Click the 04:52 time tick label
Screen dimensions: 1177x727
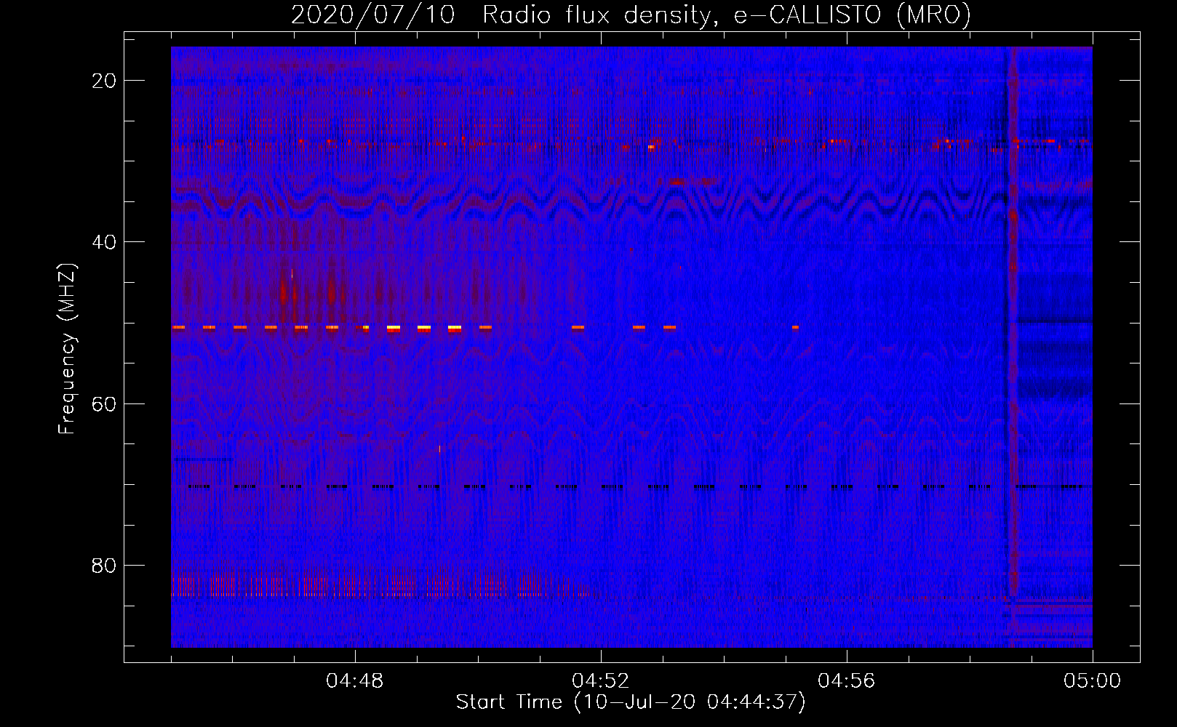pyautogui.click(x=601, y=681)
